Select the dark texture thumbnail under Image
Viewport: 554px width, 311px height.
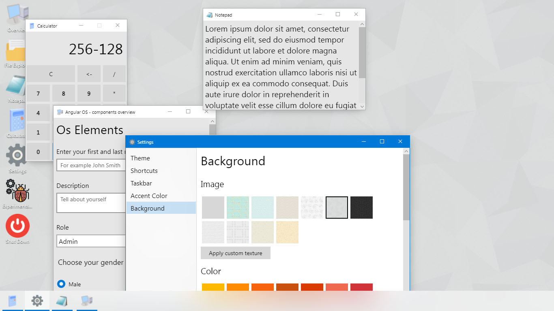[361, 207]
